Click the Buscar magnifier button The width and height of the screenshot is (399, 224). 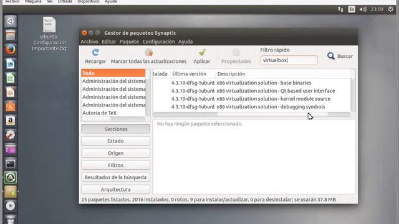(x=340, y=56)
